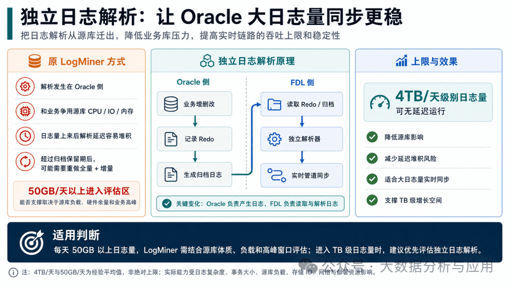Click the info icon before the 注 footnote
The height and width of the screenshot is (287, 510).
coord(13,272)
